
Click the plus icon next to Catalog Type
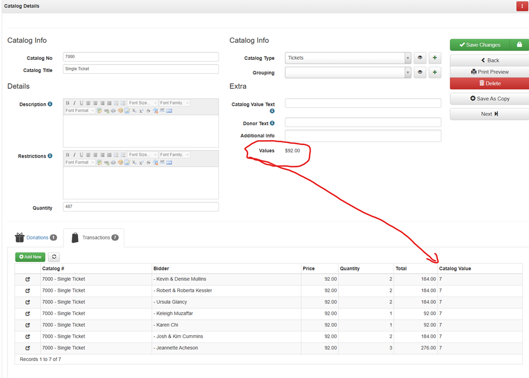(435, 58)
